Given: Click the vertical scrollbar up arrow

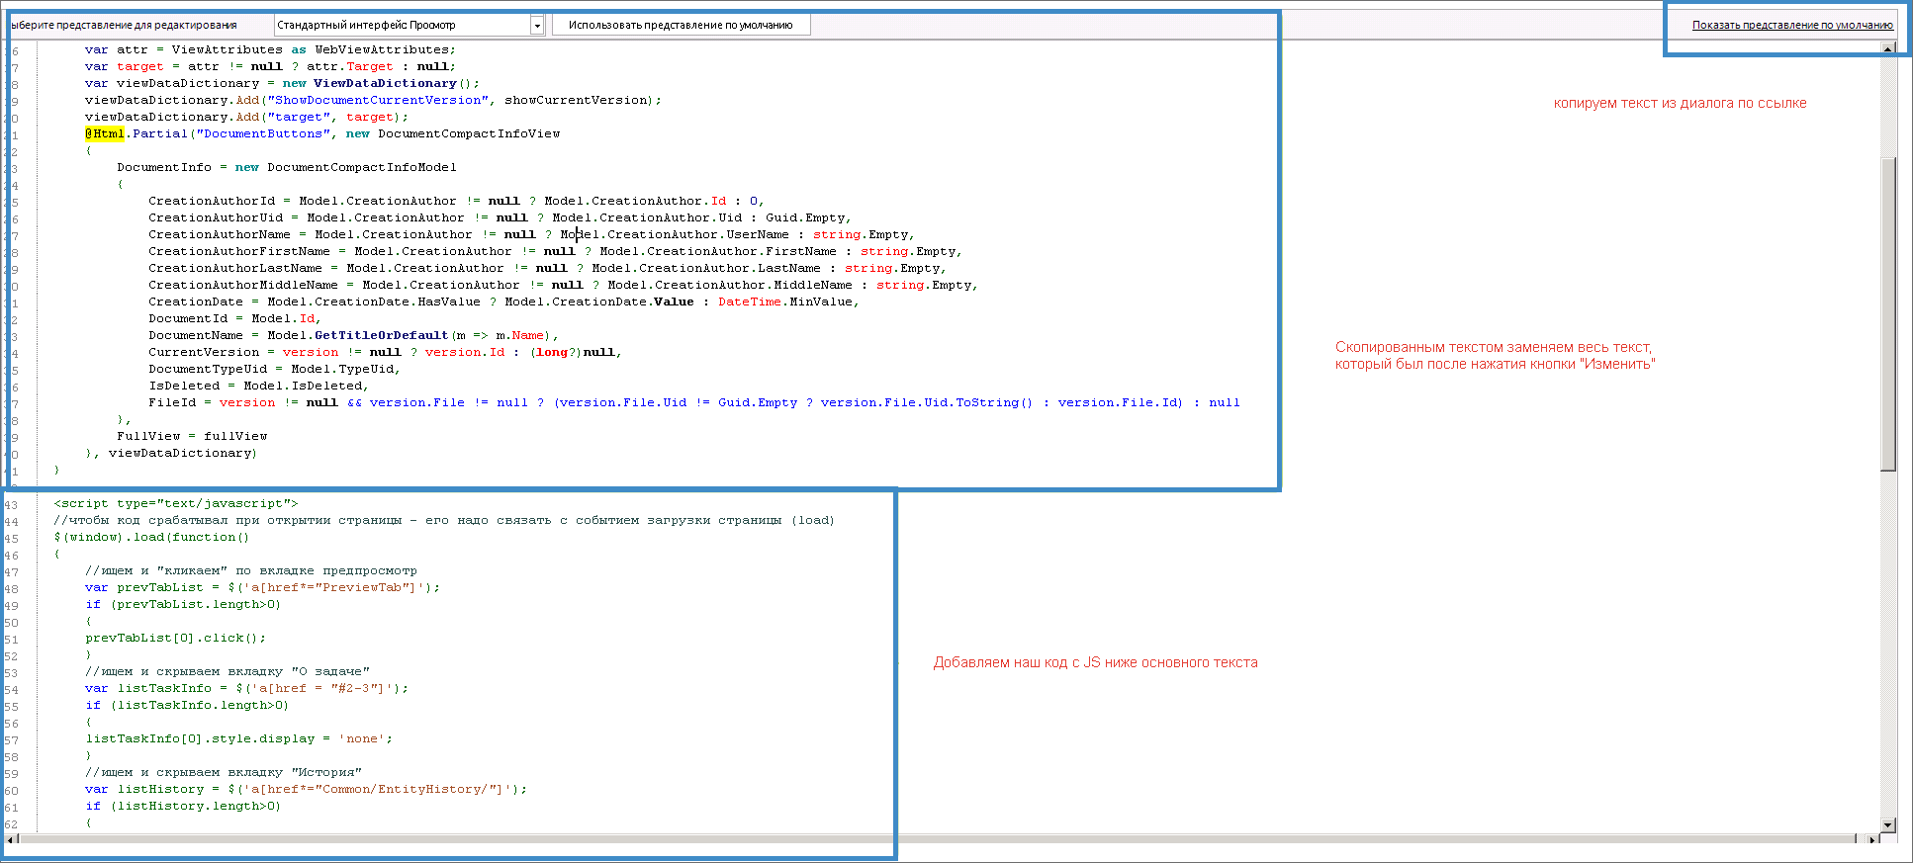Looking at the screenshot, I should (1888, 47).
